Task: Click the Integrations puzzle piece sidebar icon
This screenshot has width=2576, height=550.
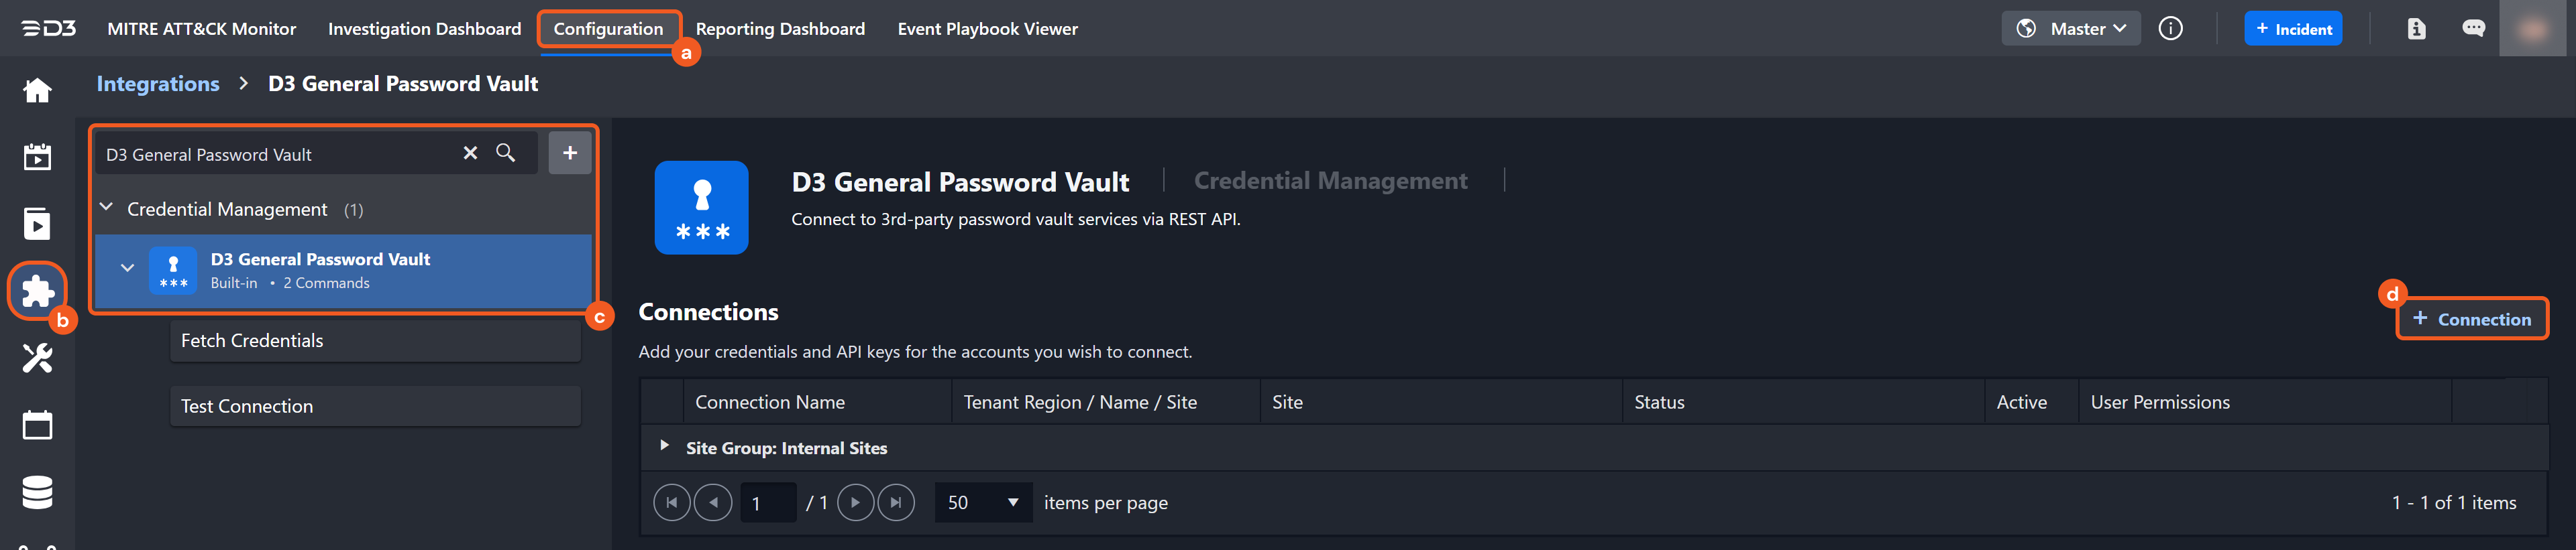Action: click(x=37, y=291)
